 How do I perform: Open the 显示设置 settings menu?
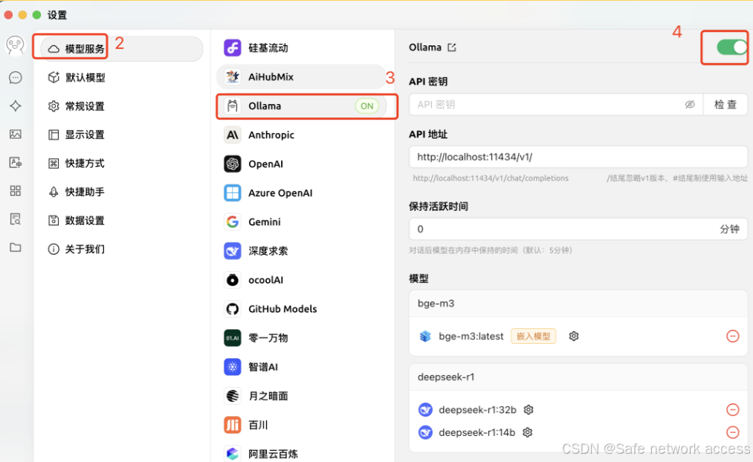click(122, 134)
